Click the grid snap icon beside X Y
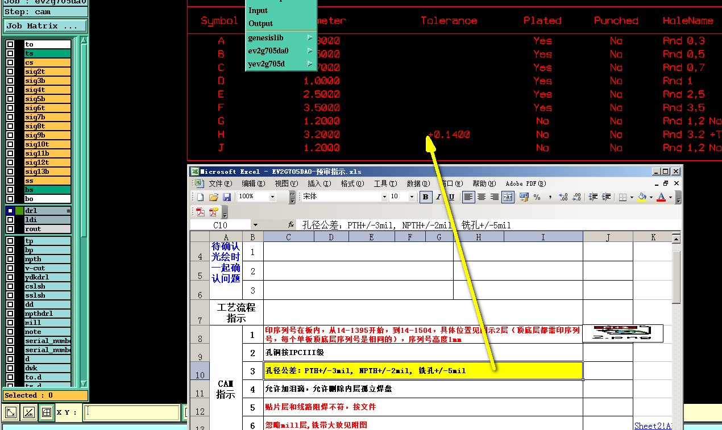Image resolution: width=722 pixels, height=430 pixels. [x=47, y=412]
